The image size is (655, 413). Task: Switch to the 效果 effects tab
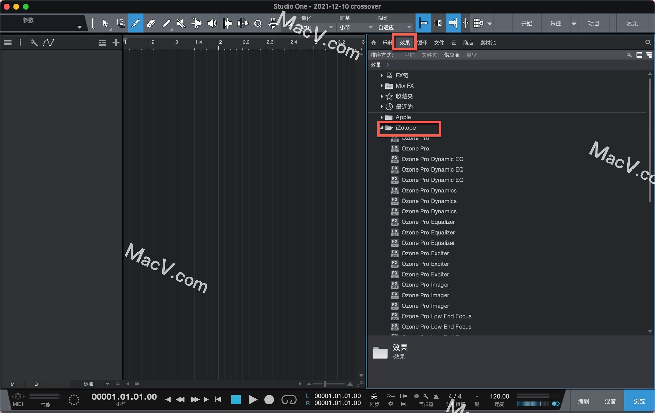pos(405,43)
